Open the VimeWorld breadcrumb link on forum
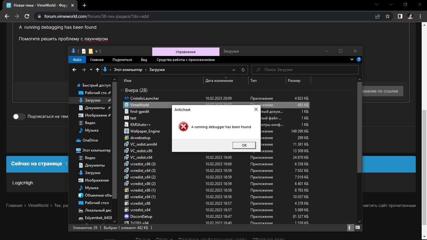 click(x=38, y=205)
